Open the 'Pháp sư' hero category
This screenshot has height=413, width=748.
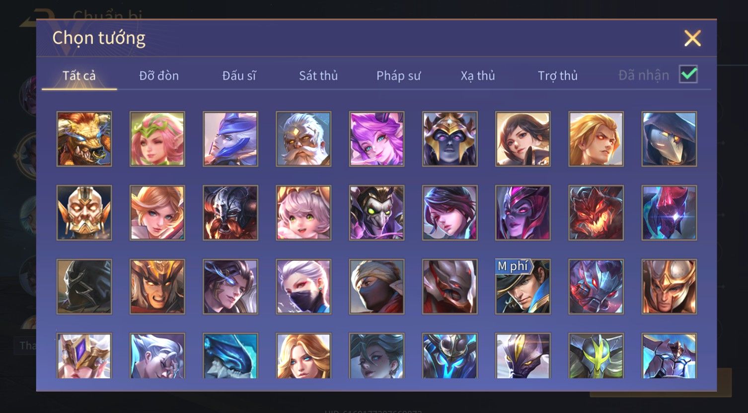[398, 76]
